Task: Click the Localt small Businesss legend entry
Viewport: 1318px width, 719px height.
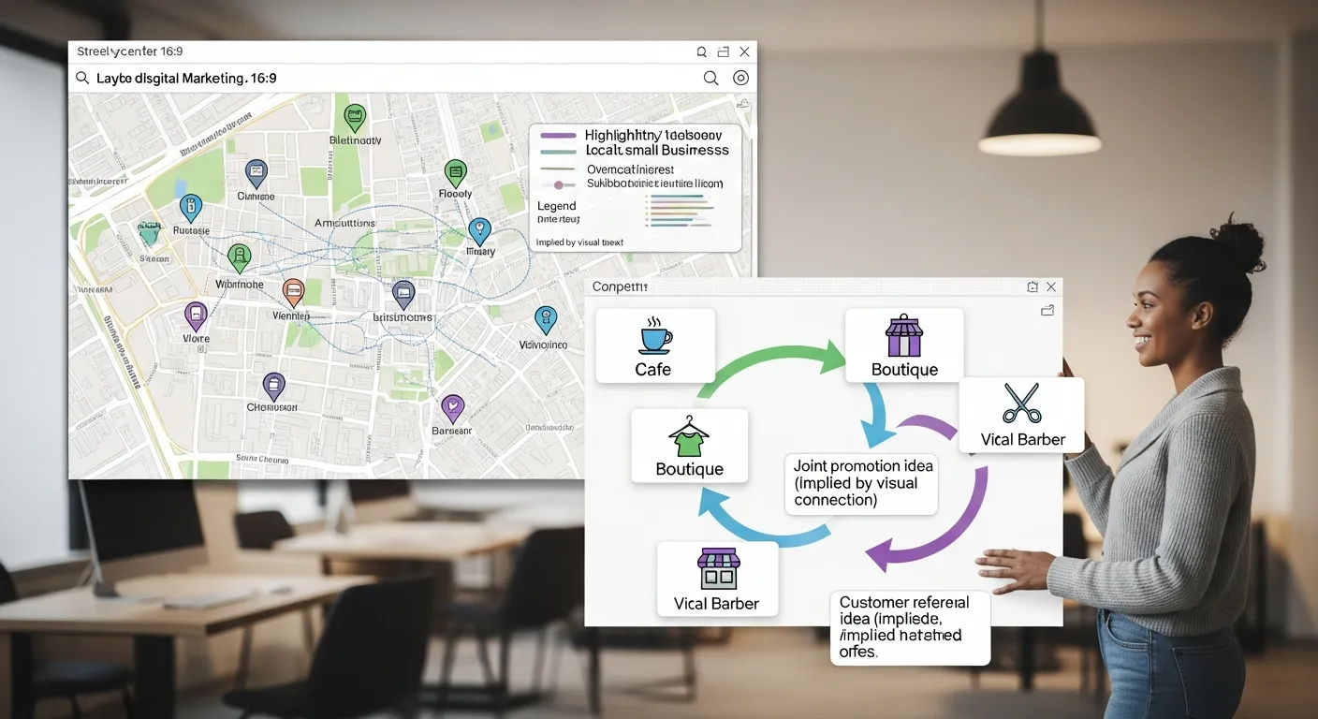Action: tap(656, 150)
